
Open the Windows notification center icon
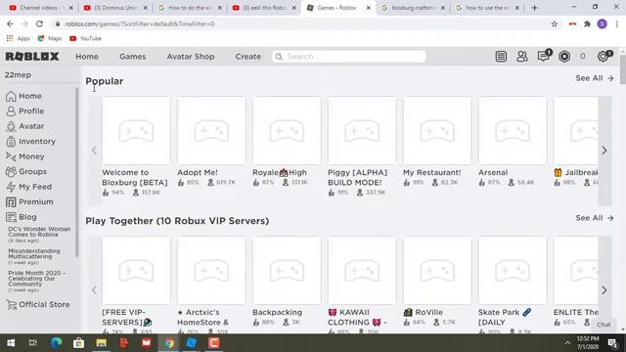pos(613,343)
